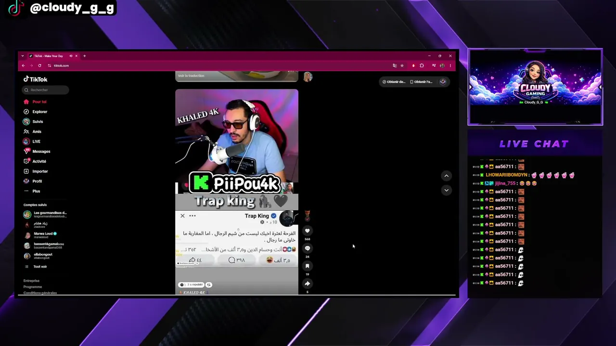616x346 pixels.
Task: Open followed account ellabongout
Action: [x=38, y=256]
